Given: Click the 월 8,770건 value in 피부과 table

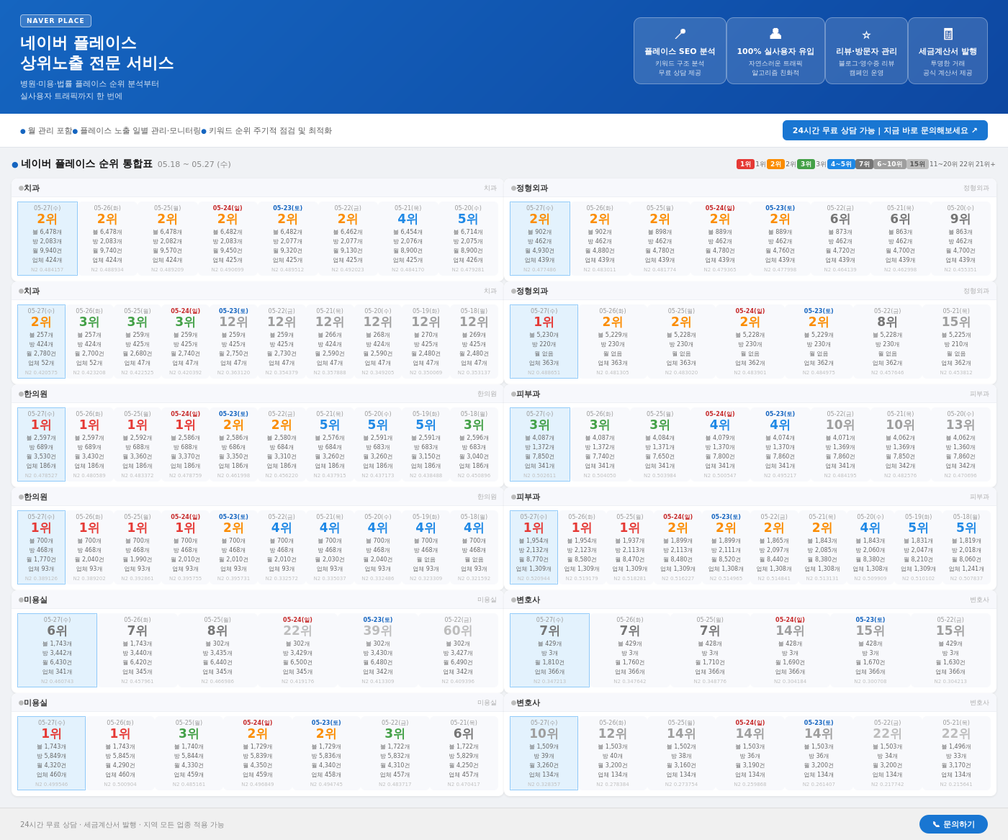Looking at the screenshot, I should (534, 560).
